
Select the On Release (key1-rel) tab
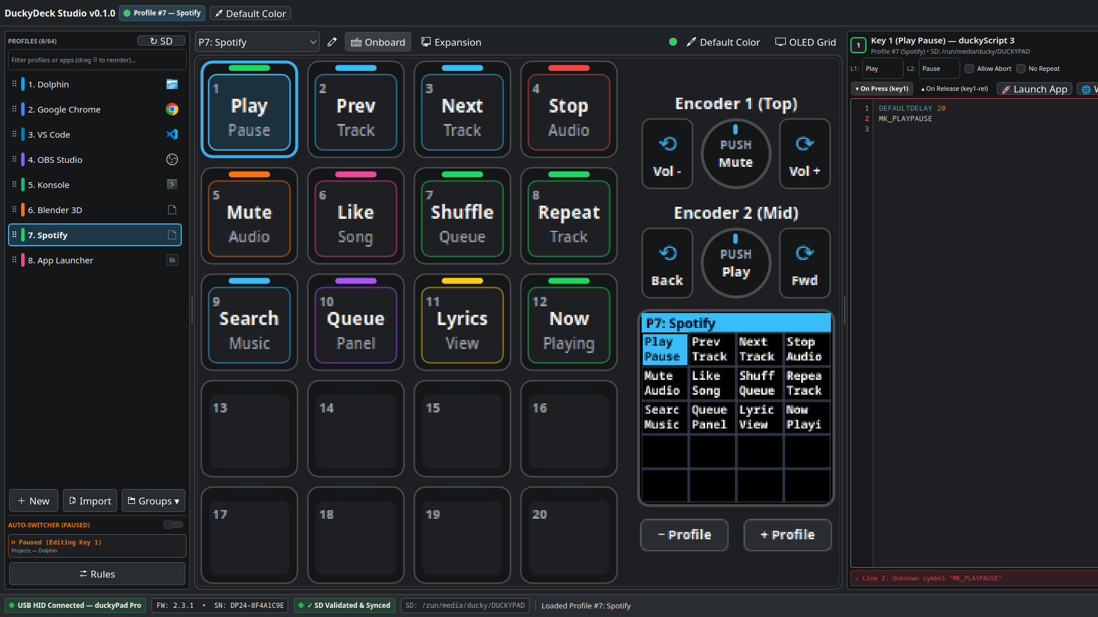point(954,89)
